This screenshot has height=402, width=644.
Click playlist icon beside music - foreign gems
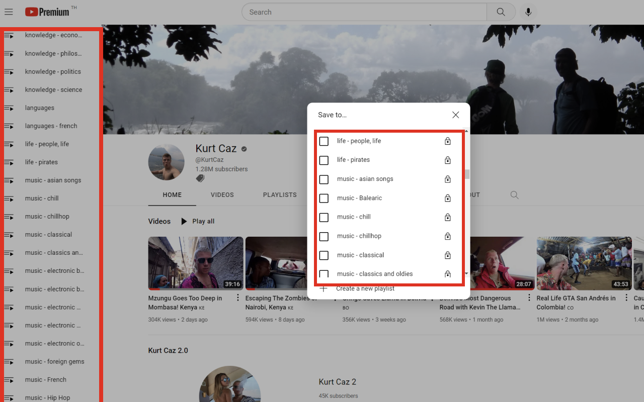tap(9, 362)
